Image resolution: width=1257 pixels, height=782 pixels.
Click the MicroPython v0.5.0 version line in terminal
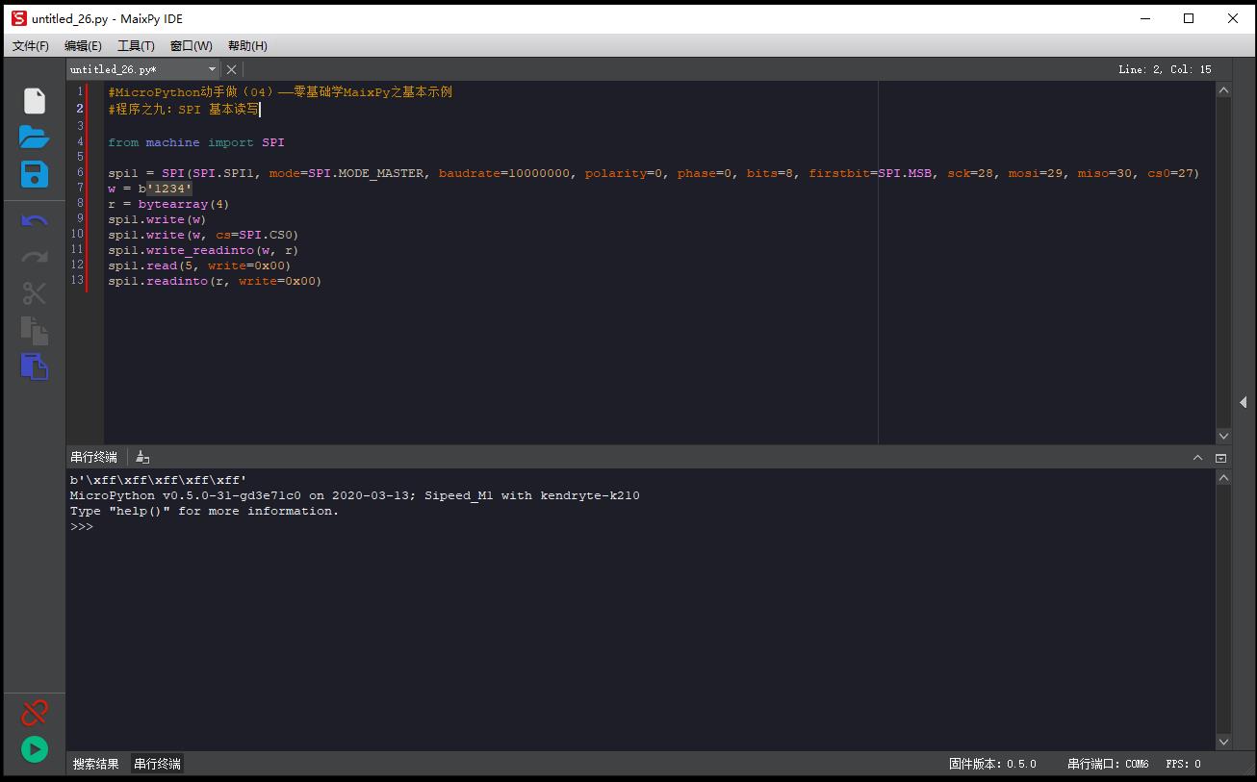point(354,495)
